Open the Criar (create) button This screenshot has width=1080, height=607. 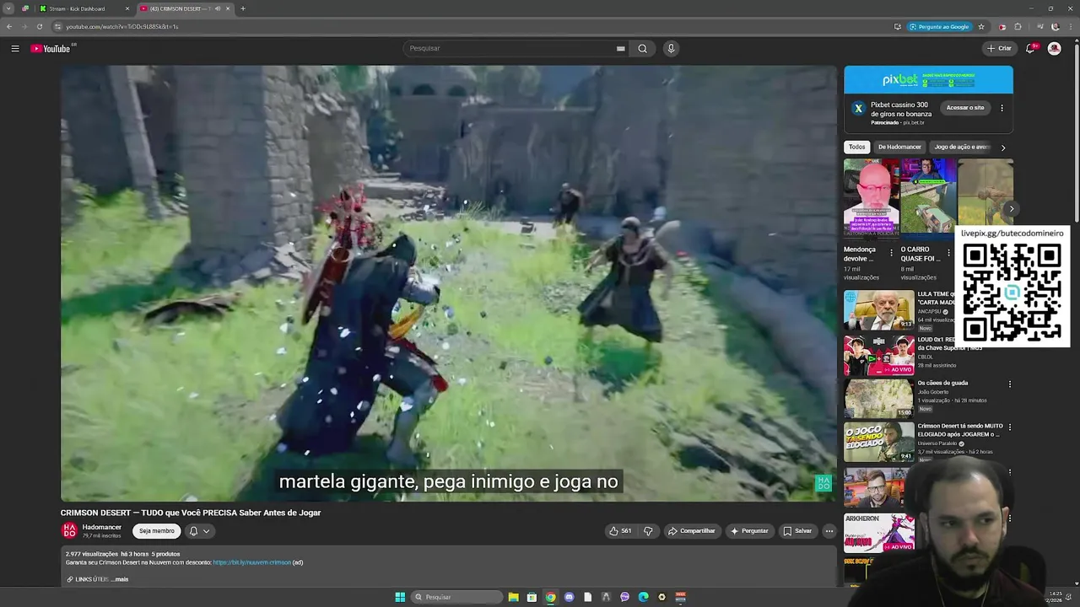[999, 49]
